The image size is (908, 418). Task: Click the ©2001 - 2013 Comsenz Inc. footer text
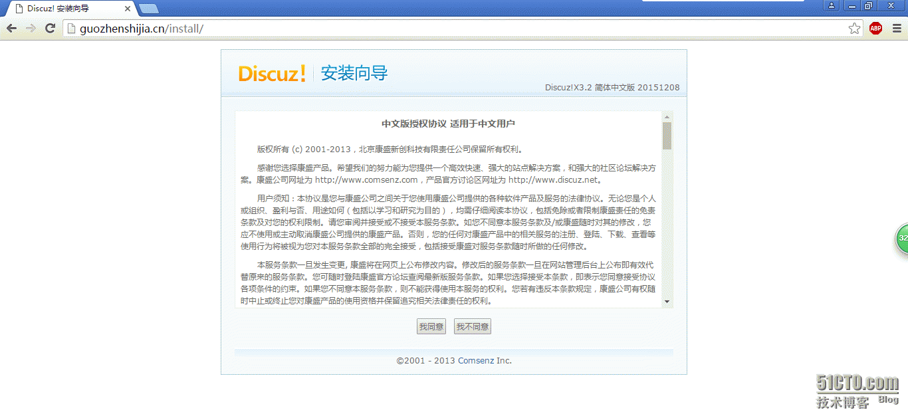coord(454,361)
